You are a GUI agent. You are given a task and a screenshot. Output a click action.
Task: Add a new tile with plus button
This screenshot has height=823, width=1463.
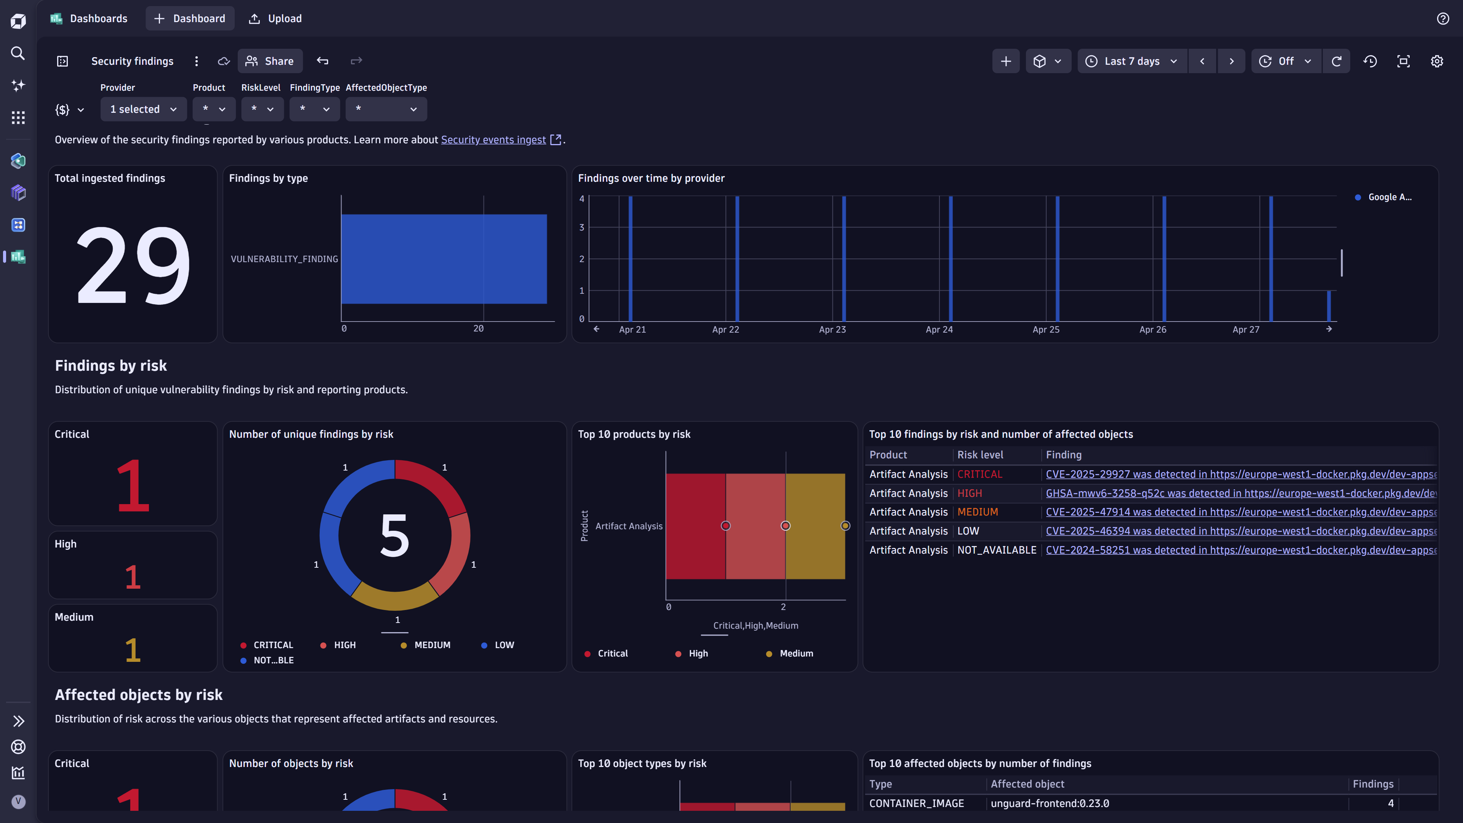(x=1006, y=61)
